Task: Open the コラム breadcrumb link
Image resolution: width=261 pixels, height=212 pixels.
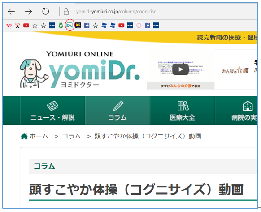Action: [x=72, y=136]
